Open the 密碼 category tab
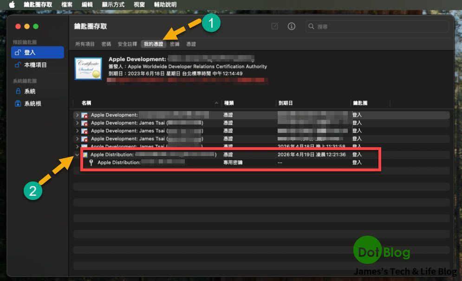The height and width of the screenshot is (281, 462). click(106, 44)
